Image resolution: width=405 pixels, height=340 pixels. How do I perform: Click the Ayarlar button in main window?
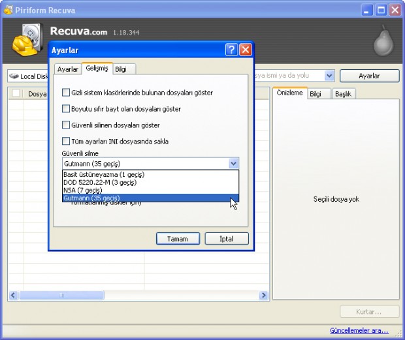pos(369,76)
